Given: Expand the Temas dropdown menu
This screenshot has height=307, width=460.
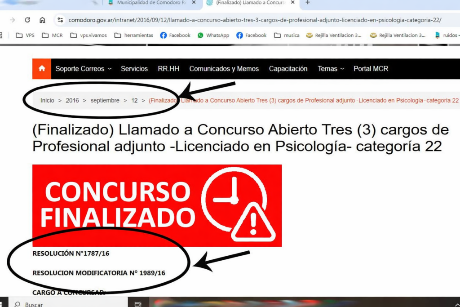Looking at the screenshot, I should (331, 69).
